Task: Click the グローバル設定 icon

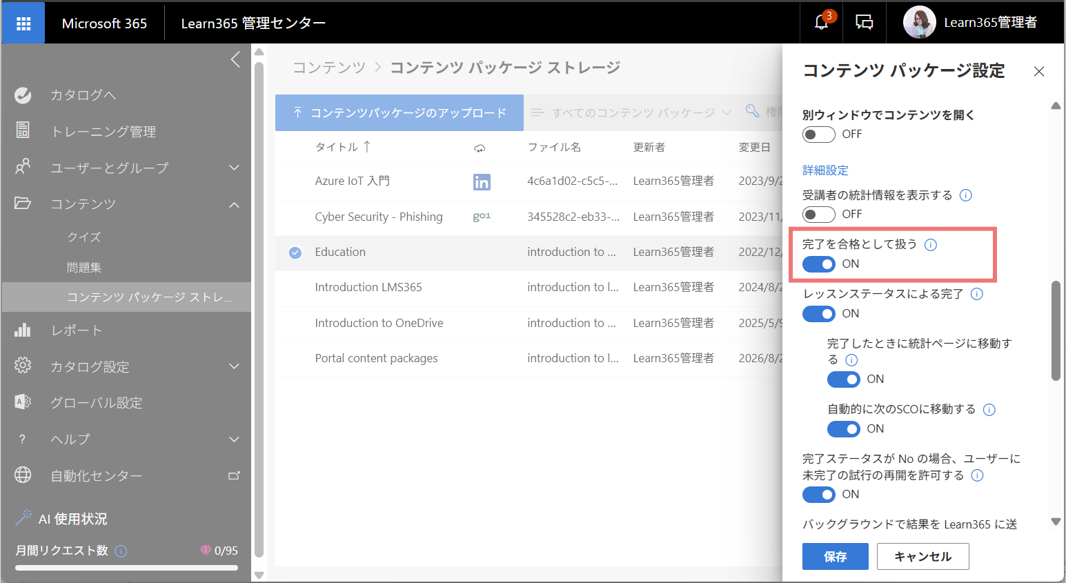Action: click(23, 402)
